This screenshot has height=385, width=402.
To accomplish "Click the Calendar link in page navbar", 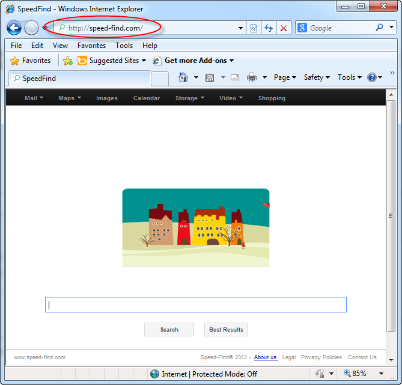I will point(147,98).
